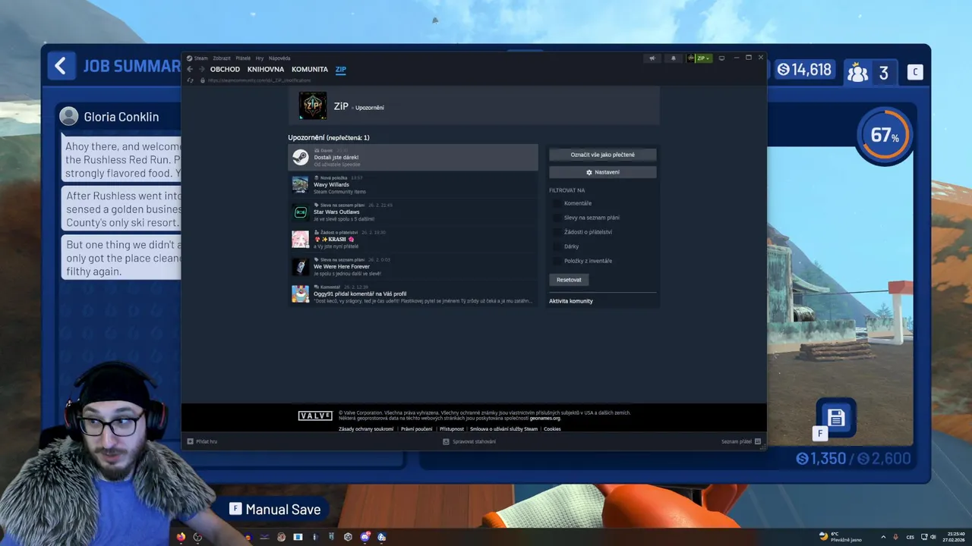
Task: Open Právní poučení footer link
Action: click(x=417, y=429)
